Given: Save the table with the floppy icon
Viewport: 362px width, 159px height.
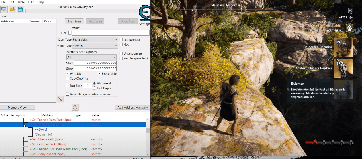Looking at the screenshot, I should point(20,9).
